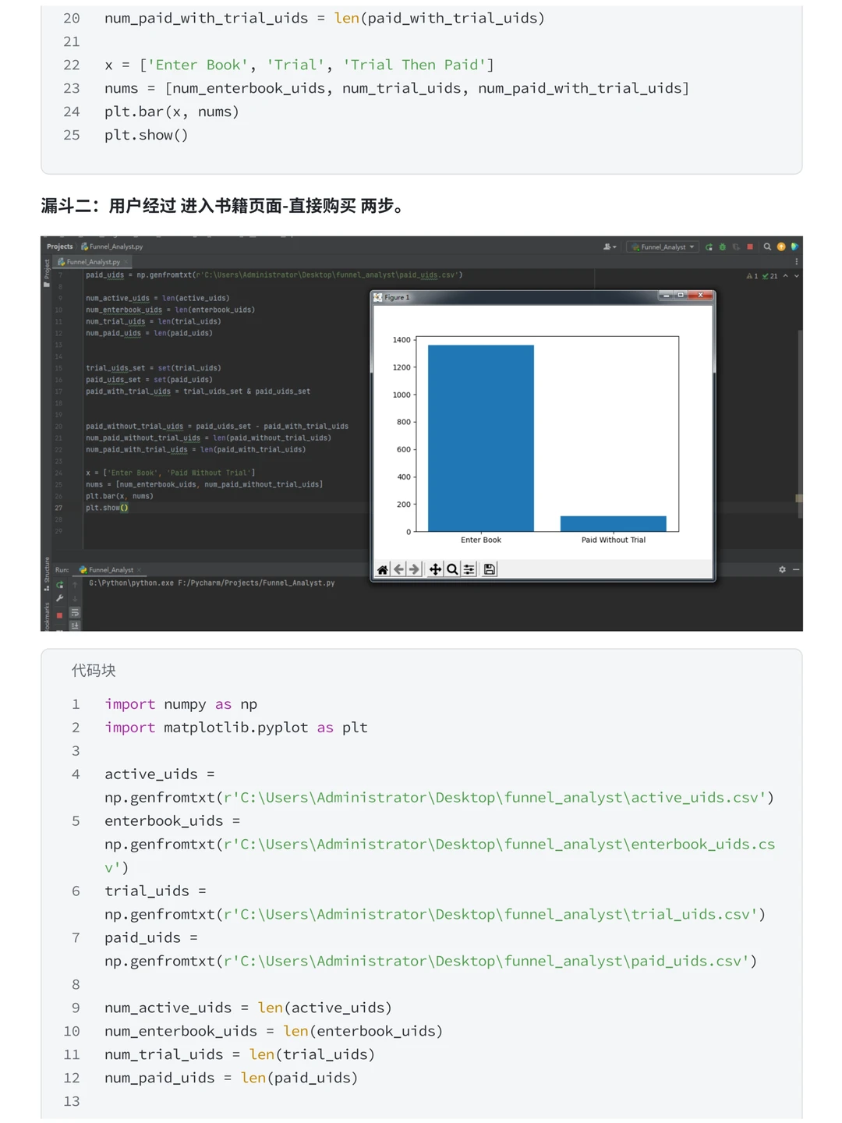Open the Bookmarks side panel tab
The image size is (842, 1123).
(47, 616)
